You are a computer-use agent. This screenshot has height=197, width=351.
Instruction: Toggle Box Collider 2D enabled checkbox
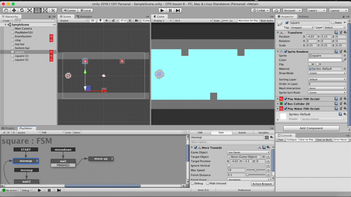pyautogui.click(x=286, y=104)
